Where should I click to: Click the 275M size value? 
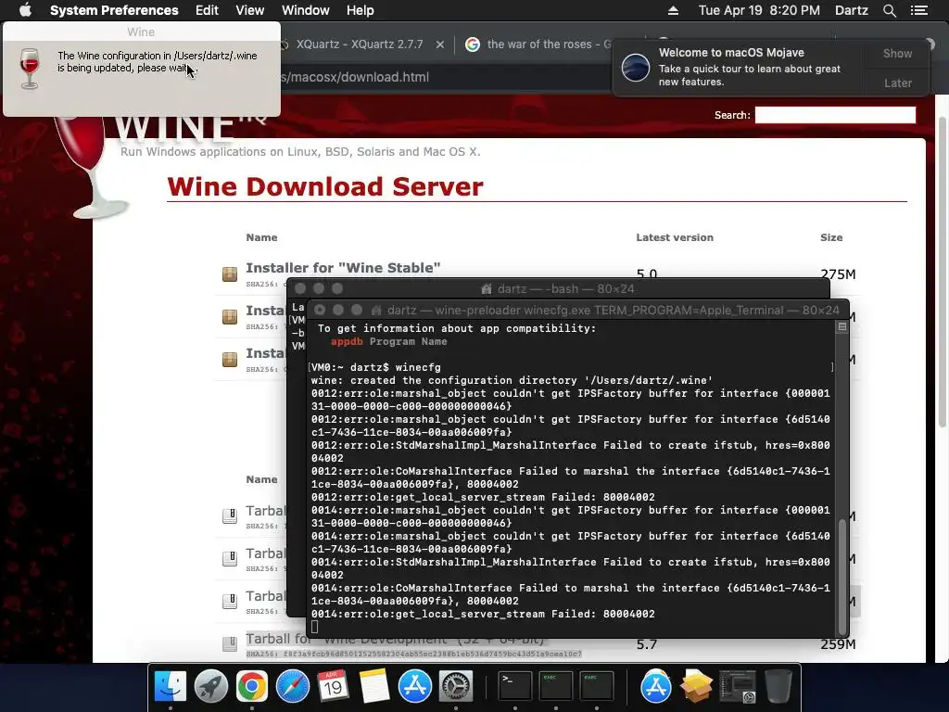[x=838, y=274]
